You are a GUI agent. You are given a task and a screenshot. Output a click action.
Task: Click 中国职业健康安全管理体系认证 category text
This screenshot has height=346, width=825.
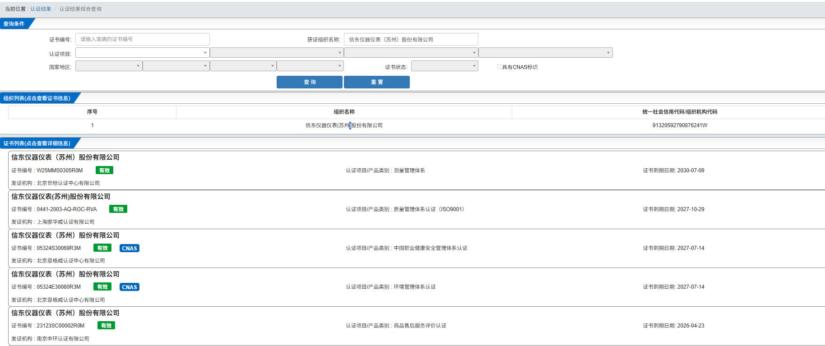click(x=431, y=248)
